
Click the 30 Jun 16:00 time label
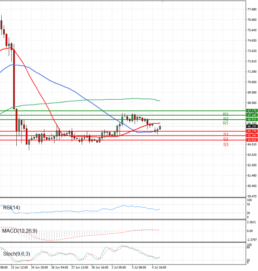pyautogui.click(x=100, y=268)
